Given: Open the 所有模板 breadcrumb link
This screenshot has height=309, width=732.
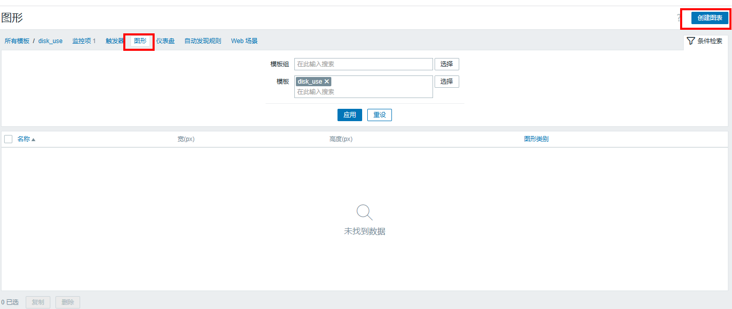Looking at the screenshot, I should [17, 41].
